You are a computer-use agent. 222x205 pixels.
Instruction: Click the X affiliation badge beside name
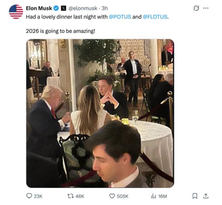pyautogui.click(x=63, y=8)
